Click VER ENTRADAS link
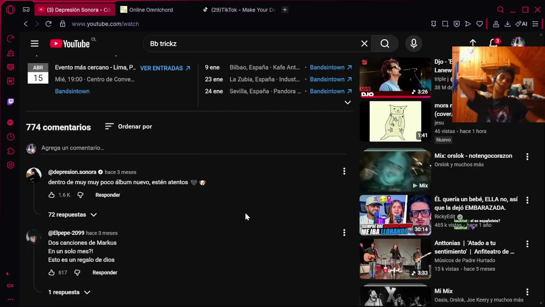 click(x=165, y=68)
